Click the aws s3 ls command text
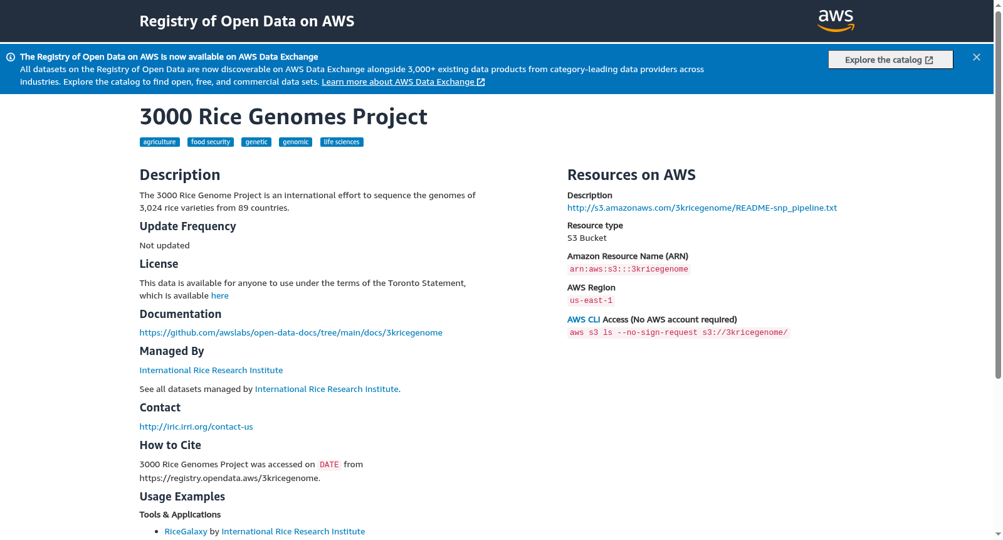The image size is (1003, 540). click(x=678, y=333)
